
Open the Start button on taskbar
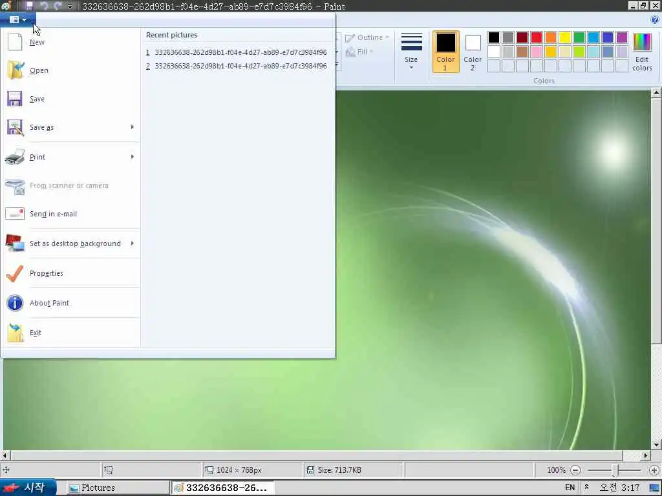click(x=27, y=488)
